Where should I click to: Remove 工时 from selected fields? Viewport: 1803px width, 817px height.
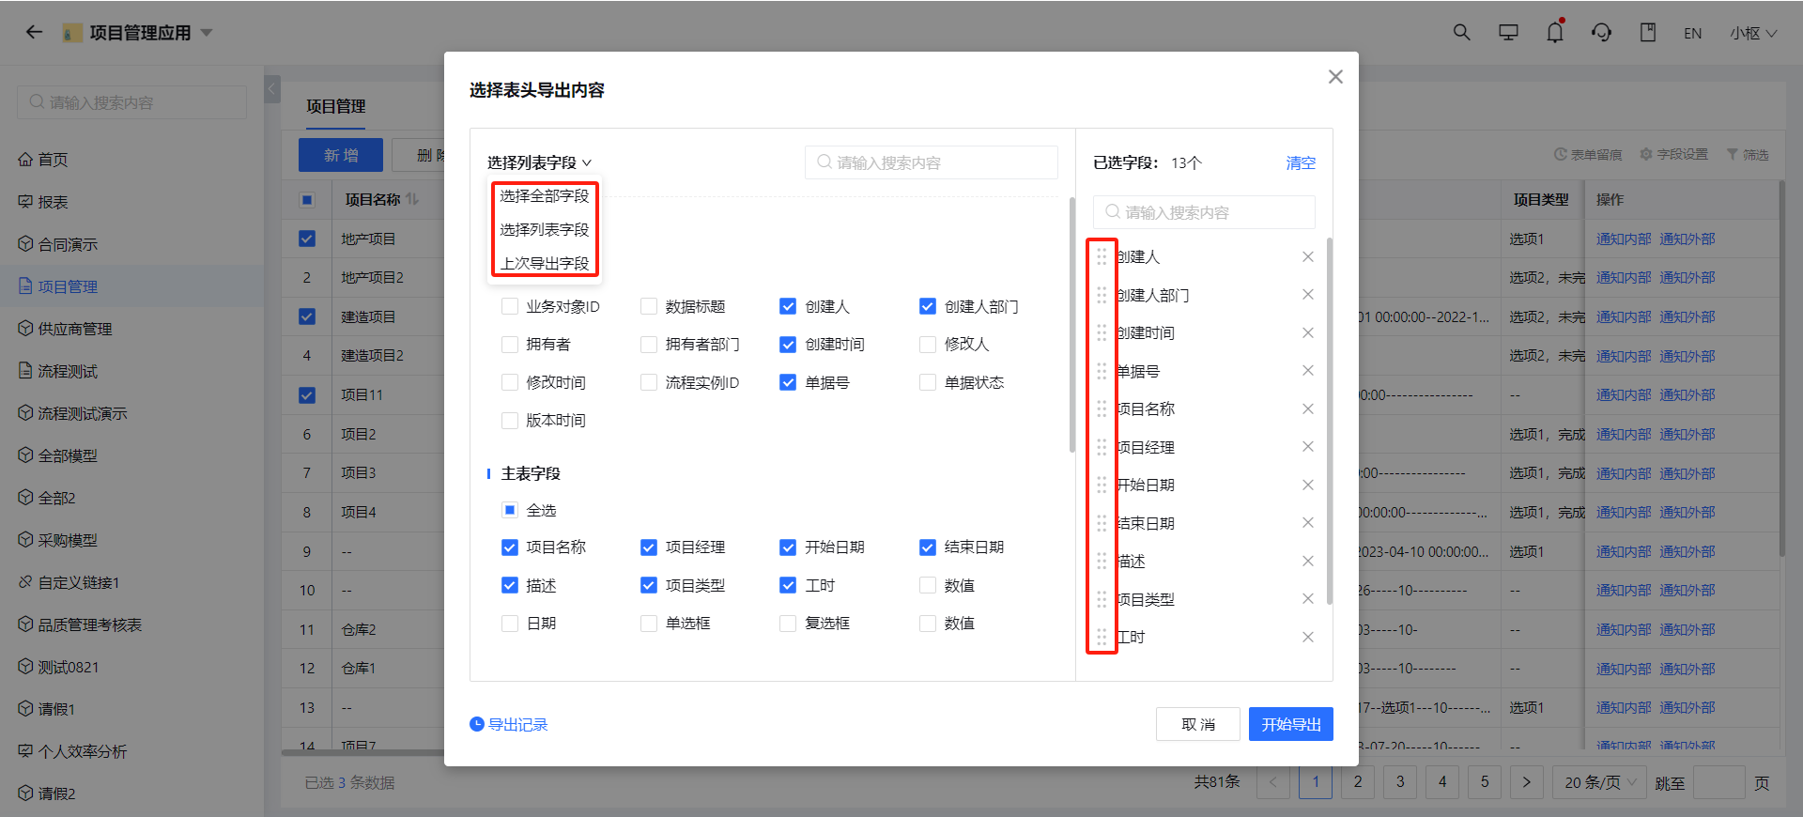pos(1307,637)
